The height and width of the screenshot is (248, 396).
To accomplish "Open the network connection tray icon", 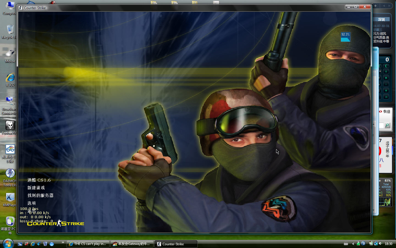I will (376, 244).
